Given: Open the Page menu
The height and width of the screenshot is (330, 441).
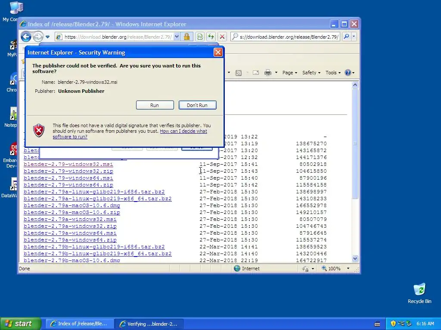Looking at the screenshot, I should [x=290, y=73].
